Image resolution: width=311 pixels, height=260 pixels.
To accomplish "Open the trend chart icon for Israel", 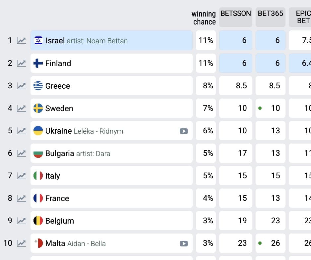I will tap(22, 41).
